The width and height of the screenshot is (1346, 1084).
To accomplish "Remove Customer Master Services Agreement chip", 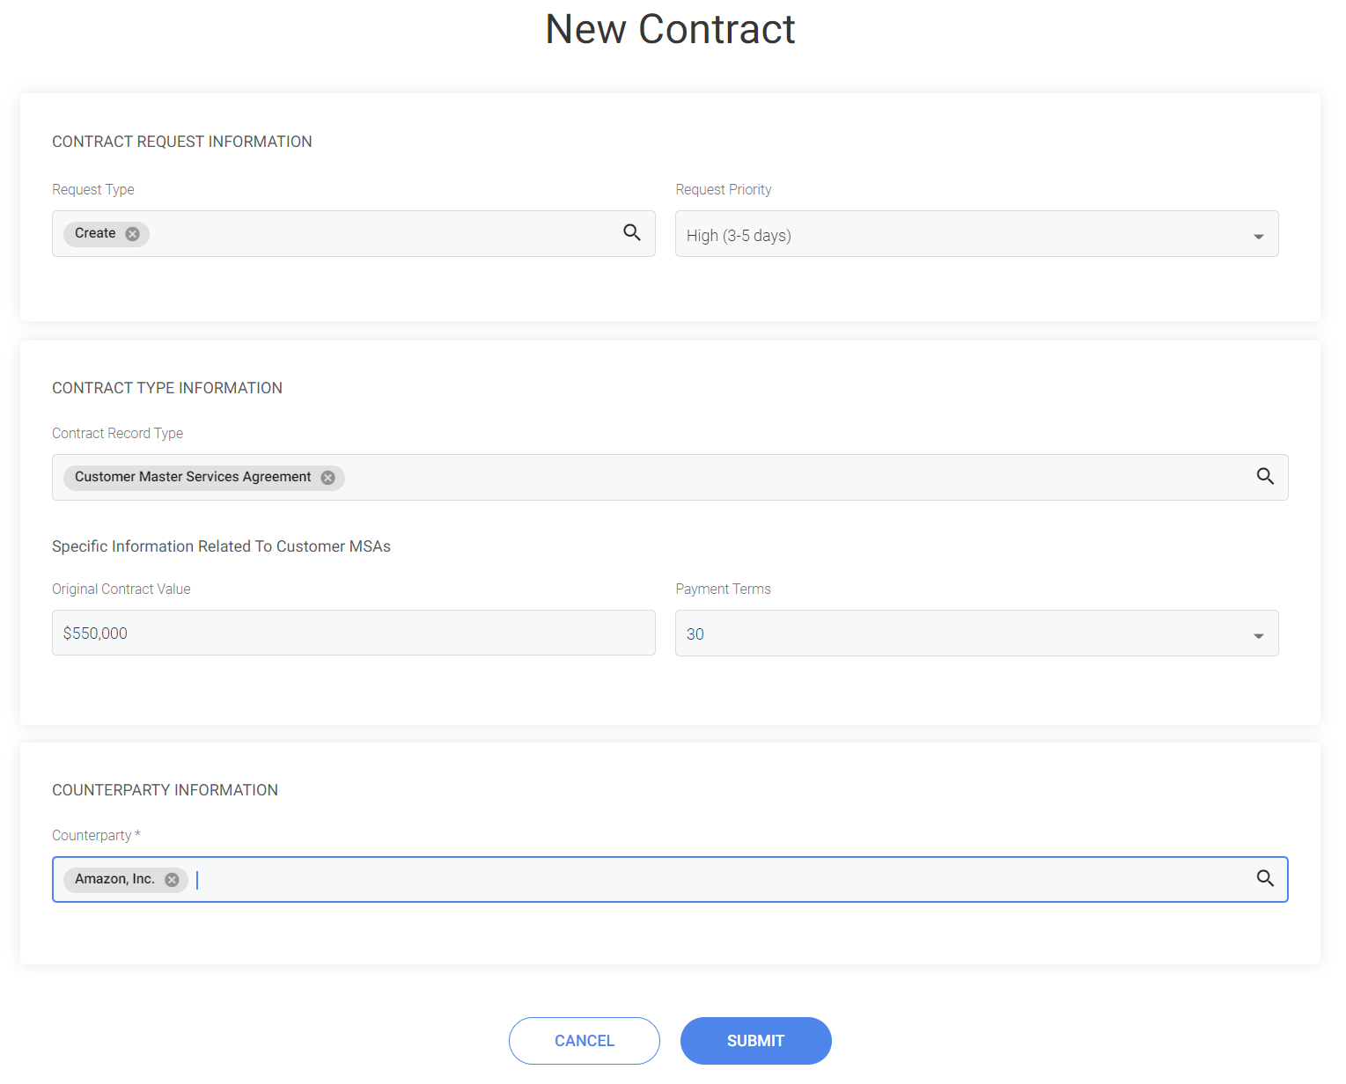I will coord(327,478).
